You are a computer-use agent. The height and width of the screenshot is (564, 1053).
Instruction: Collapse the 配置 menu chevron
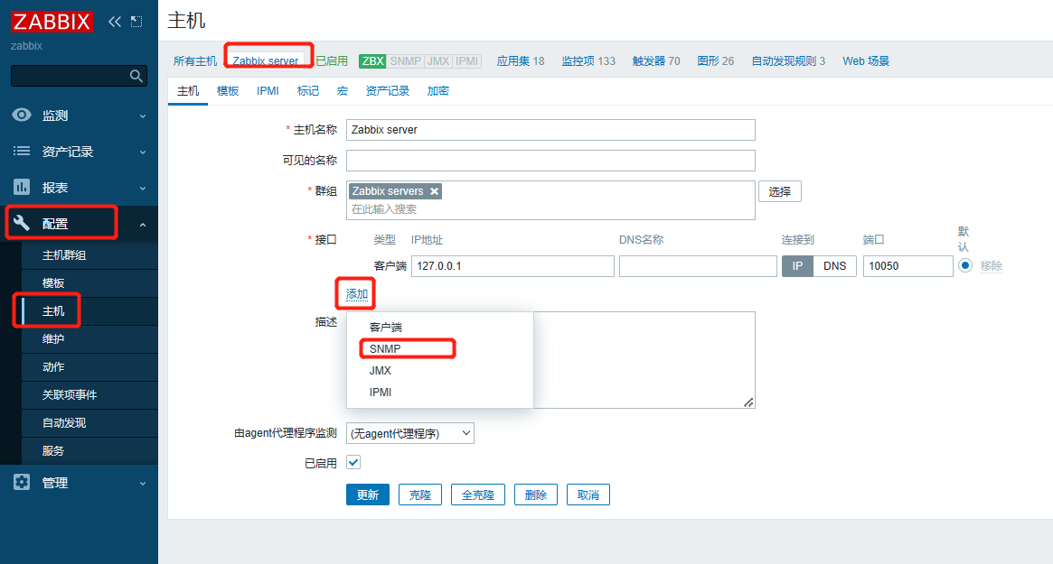pos(143,225)
